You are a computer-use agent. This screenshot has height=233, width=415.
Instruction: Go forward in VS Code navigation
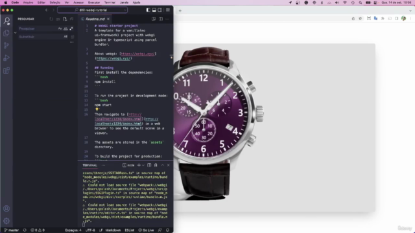(53, 10)
